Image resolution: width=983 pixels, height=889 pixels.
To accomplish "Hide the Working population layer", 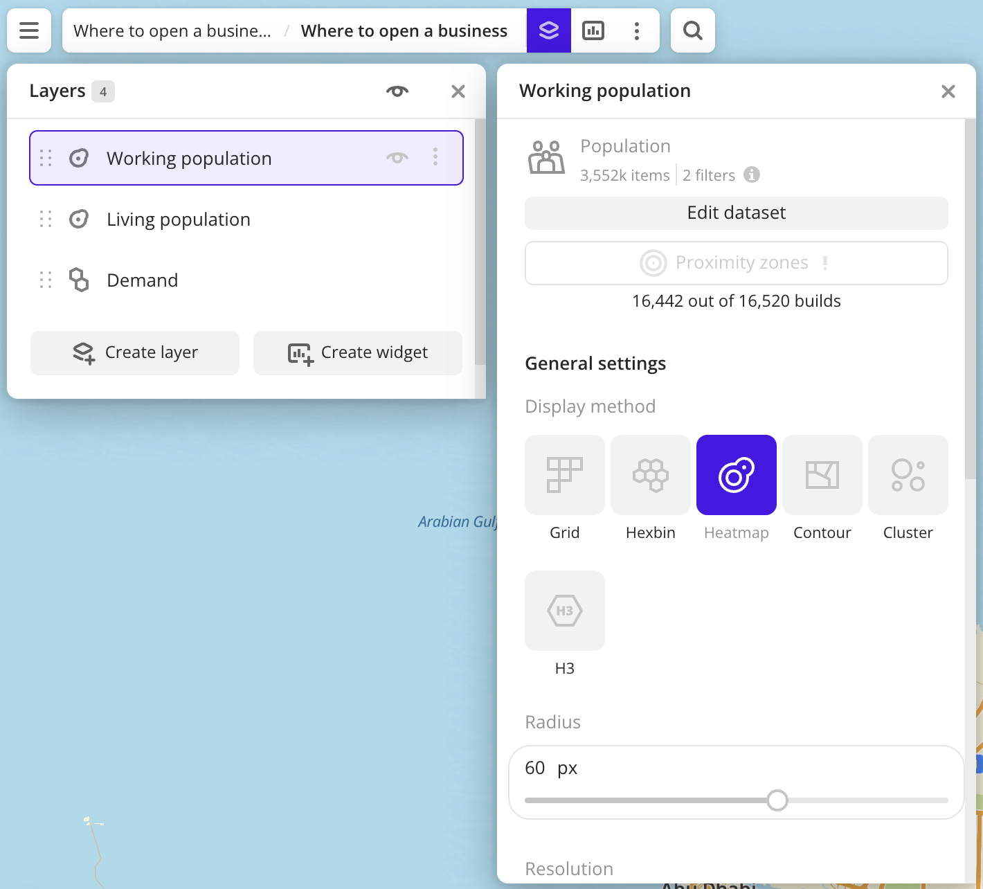I will point(397,158).
